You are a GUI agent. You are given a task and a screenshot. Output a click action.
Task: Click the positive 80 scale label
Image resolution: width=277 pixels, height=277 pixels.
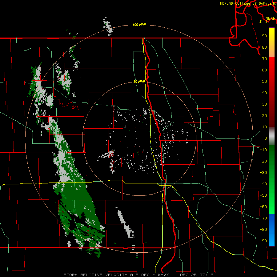[264, 47]
